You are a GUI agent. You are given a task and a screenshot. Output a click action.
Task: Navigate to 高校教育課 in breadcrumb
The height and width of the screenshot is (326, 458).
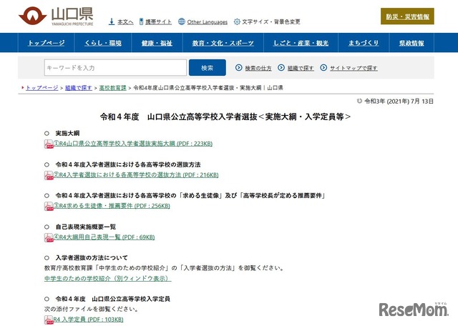pos(114,87)
